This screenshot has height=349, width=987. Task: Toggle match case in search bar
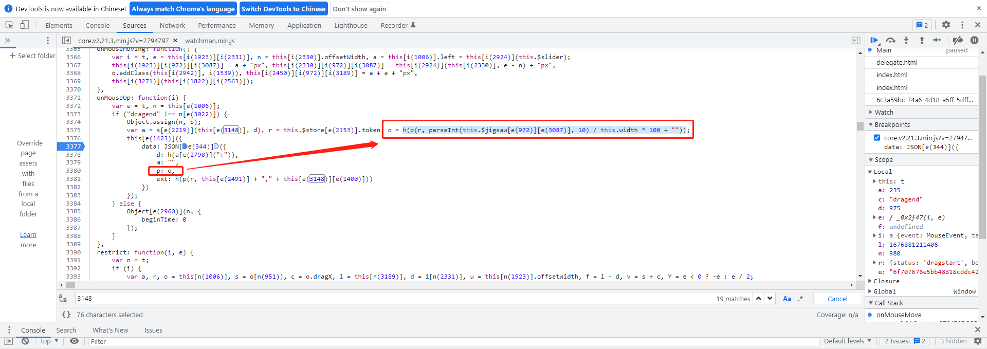787,299
